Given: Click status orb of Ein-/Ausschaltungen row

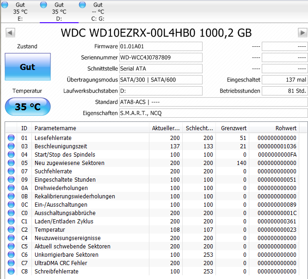Looking at the screenshot, I should click(x=11, y=204).
